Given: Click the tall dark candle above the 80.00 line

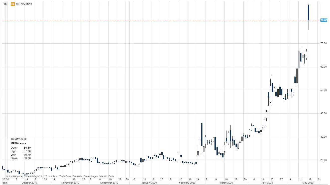Looking at the screenshot, I should pos(308,13).
